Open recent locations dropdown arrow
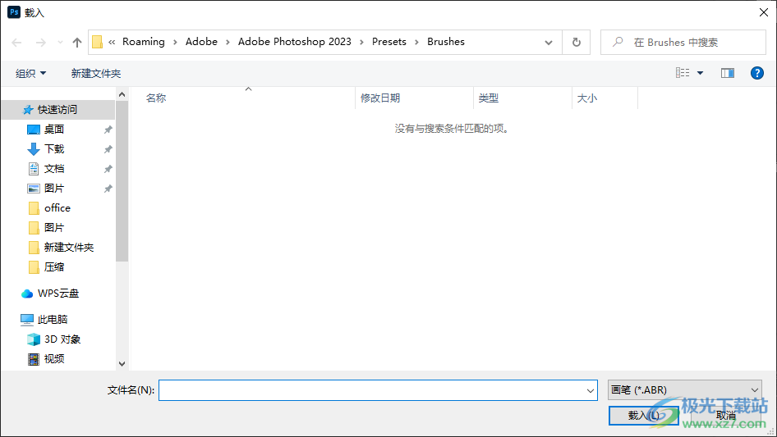Viewport: 777px width, 437px height. 60,43
